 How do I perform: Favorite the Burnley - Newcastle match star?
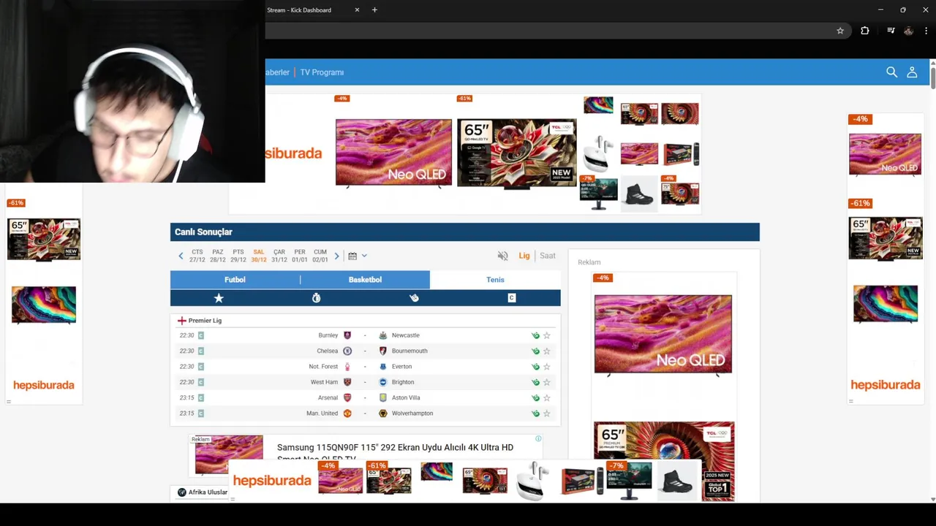point(546,335)
